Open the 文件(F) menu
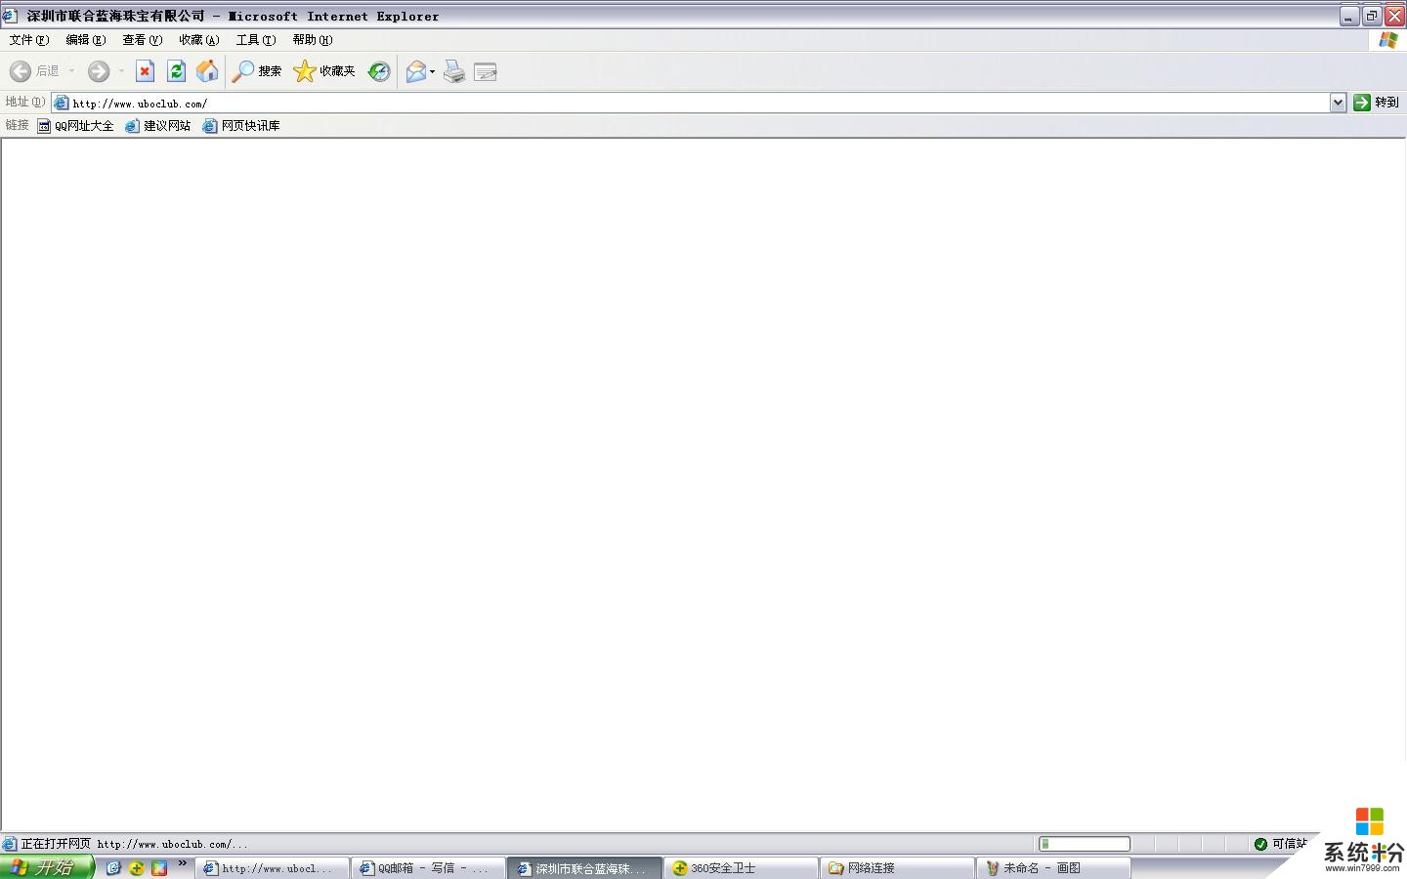The image size is (1407, 879). pyautogui.click(x=28, y=40)
